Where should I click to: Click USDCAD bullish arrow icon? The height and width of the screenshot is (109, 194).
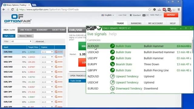click(x=112, y=52)
